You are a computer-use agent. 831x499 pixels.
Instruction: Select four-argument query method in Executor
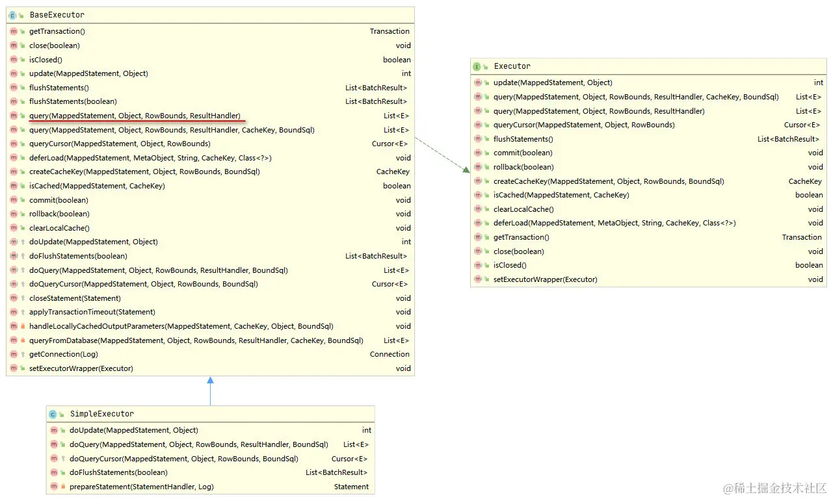click(599, 111)
